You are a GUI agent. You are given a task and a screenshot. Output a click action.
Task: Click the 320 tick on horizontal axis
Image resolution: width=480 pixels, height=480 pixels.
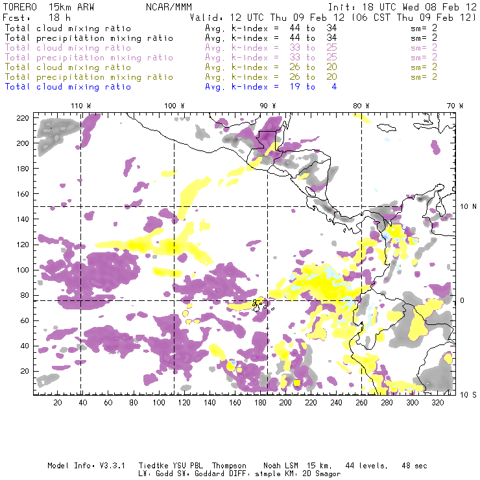[x=438, y=403]
